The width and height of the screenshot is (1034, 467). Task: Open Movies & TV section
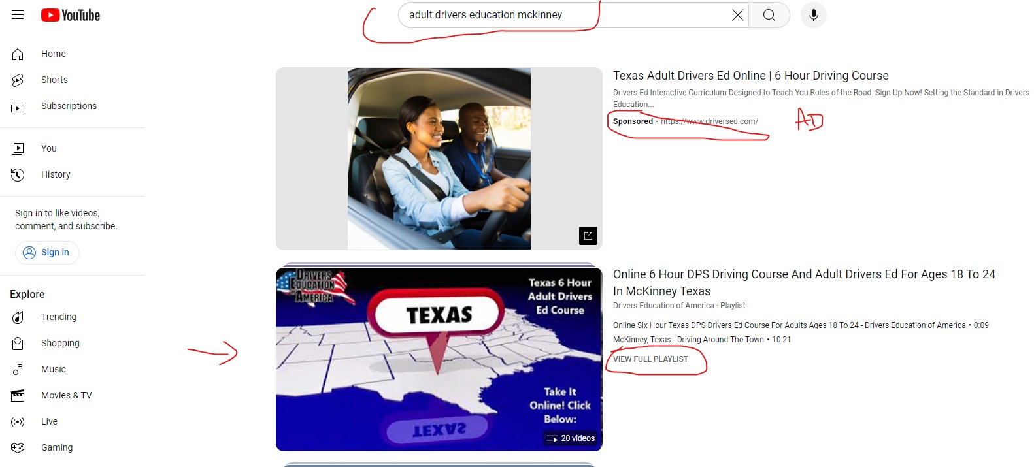[66, 395]
